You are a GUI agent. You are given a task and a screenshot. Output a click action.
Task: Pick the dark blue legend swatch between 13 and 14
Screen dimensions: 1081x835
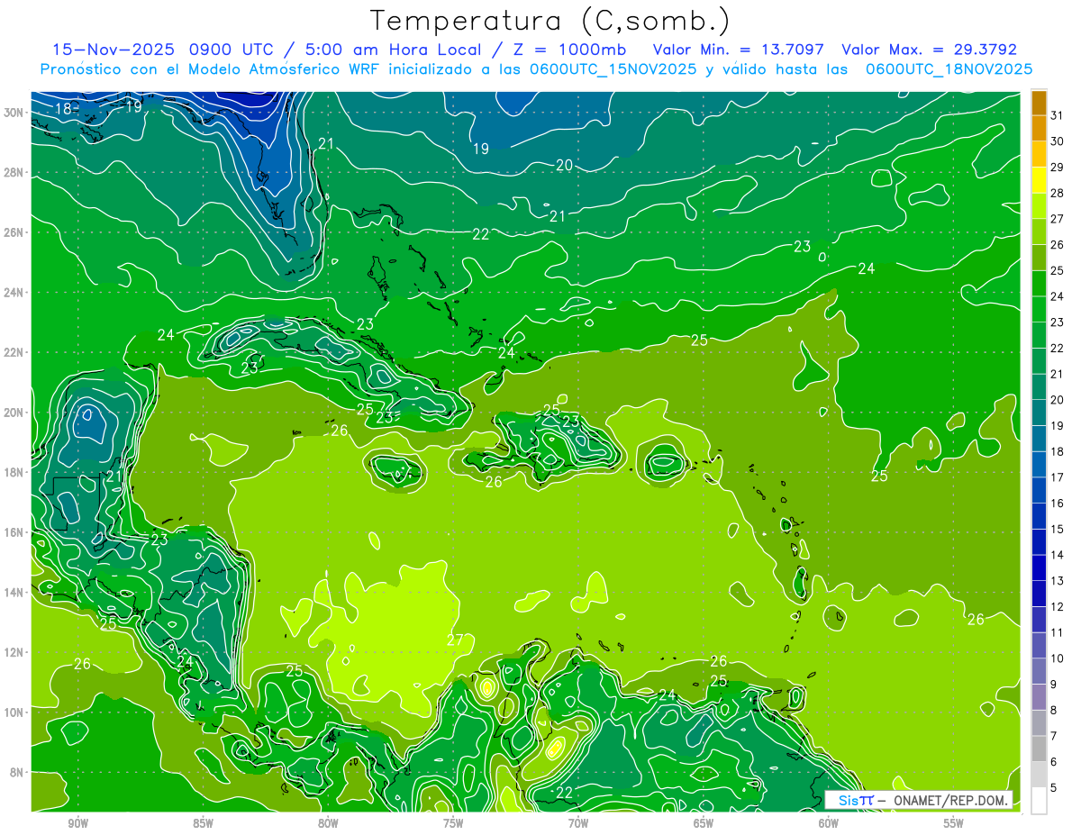click(x=1039, y=567)
